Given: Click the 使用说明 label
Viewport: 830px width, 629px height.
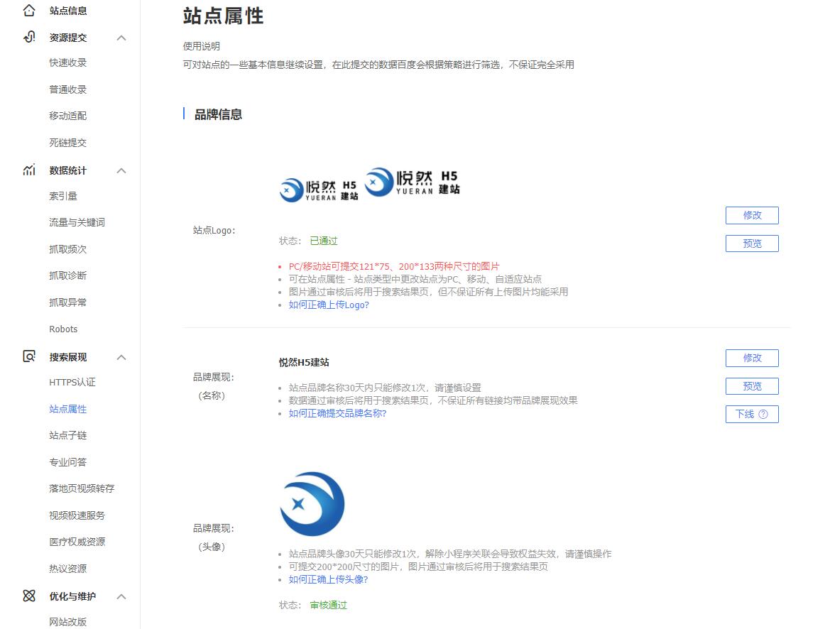Looking at the screenshot, I should [201, 46].
